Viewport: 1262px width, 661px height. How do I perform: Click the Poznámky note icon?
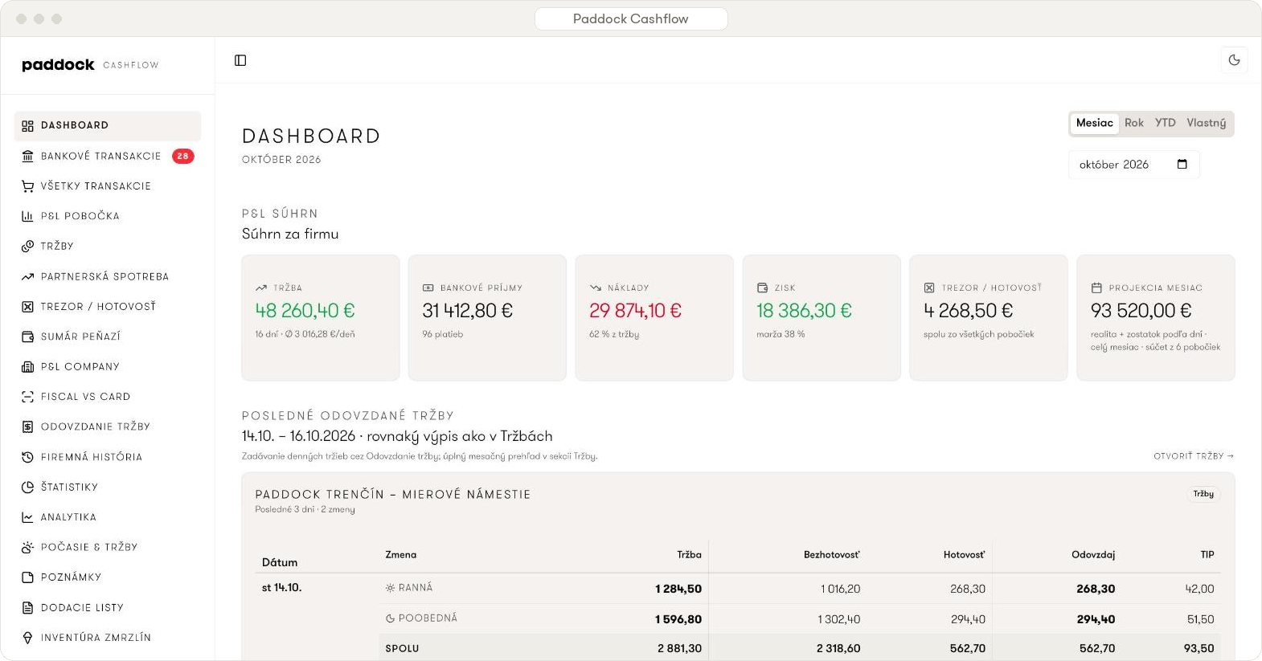(x=27, y=577)
